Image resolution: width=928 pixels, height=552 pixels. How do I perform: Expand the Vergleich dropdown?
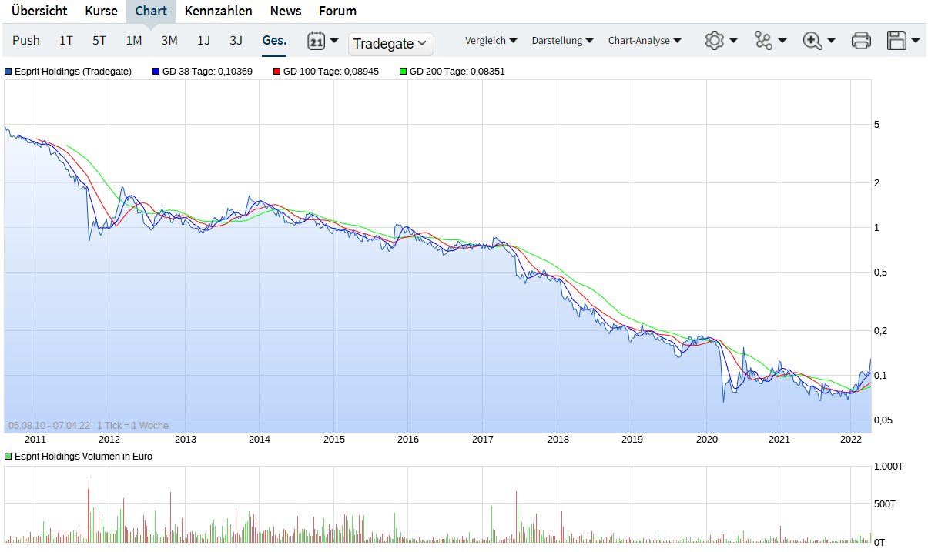point(491,40)
